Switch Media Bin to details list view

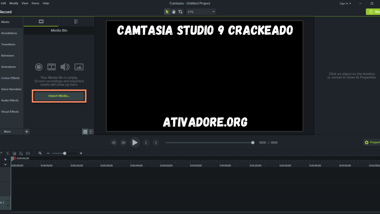(x=91, y=132)
